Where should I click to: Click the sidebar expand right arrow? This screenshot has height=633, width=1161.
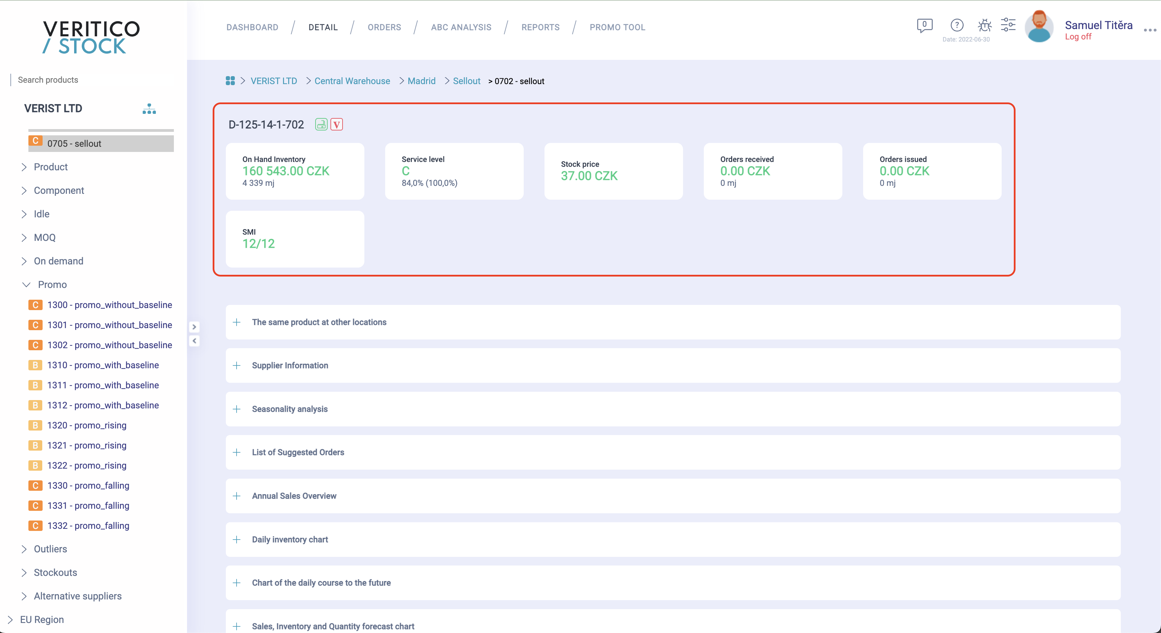[x=194, y=327]
